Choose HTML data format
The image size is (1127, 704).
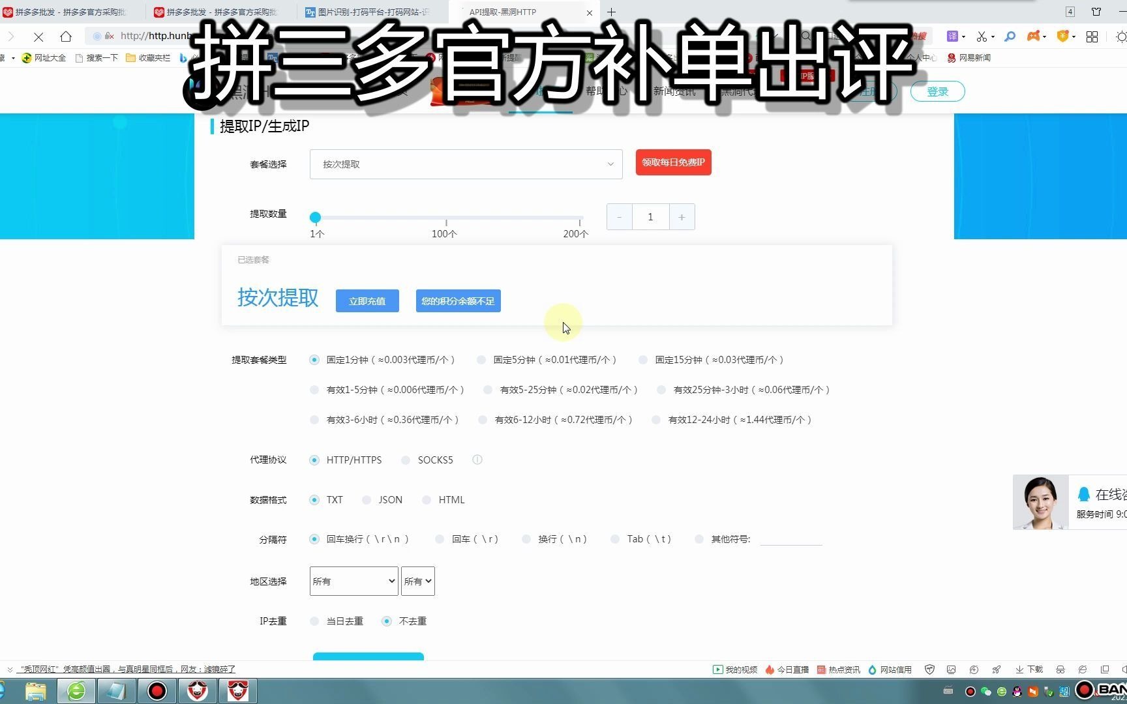tap(427, 500)
